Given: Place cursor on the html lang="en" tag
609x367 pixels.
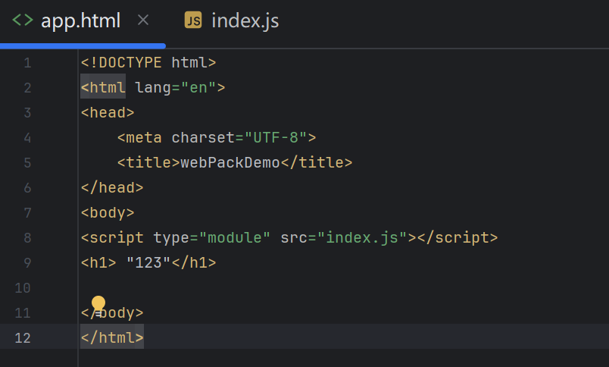Looking at the screenshot, I should point(153,87).
